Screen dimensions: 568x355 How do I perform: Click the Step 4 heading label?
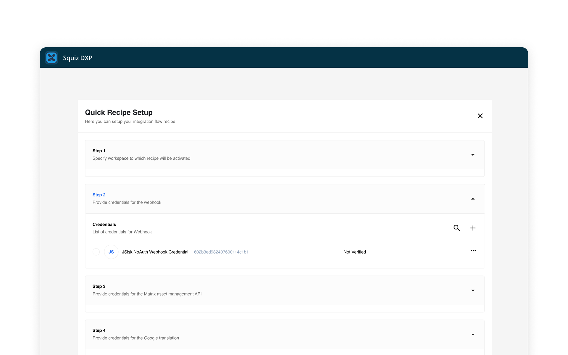pyautogui.click(x=99, y=330)
